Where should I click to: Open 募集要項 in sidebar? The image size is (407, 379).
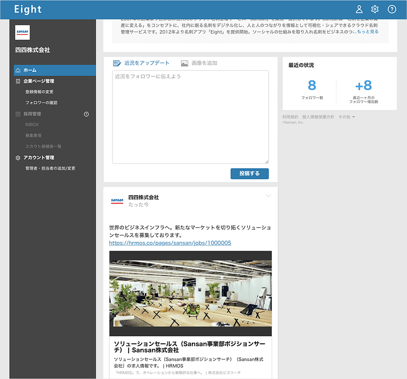point(33,136)
